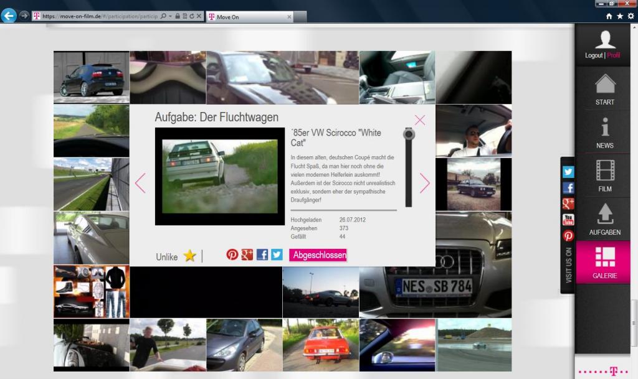Open the FILM menu section
The width and height of the screenshot is (638, 379).
coord(605,175)
